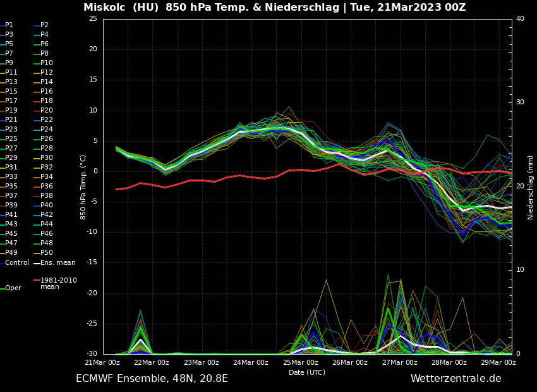The width and height of the screenshot is (537, 392).
Task: Click the Niederschlag (mm) right axis label
Action: [x=531, y=187]
